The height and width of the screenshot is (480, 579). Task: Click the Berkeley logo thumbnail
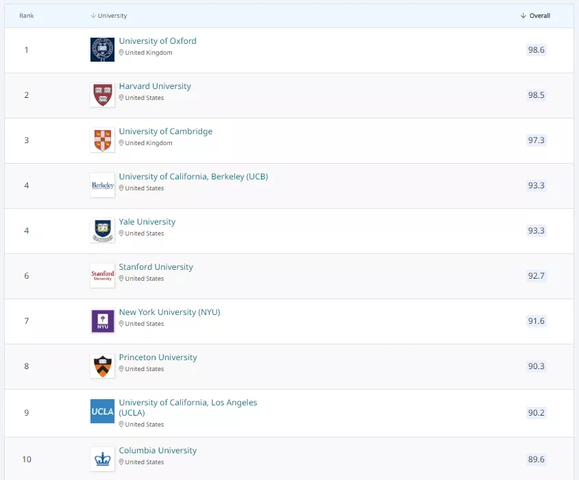click(x=102, y=186)
